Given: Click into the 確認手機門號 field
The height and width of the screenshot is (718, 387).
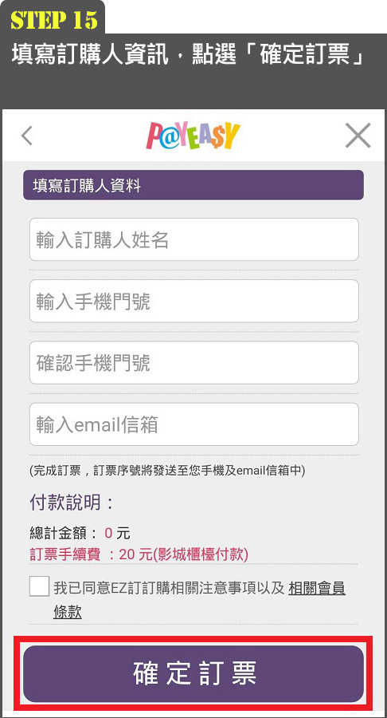Looking at the screenshot, I should [193, 363].
